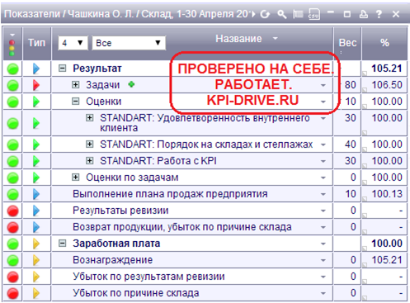This screenshot has height=303, width=410.
Task: Click blue type arrow for Результаты ревизии row
Action: pos(36,211)
